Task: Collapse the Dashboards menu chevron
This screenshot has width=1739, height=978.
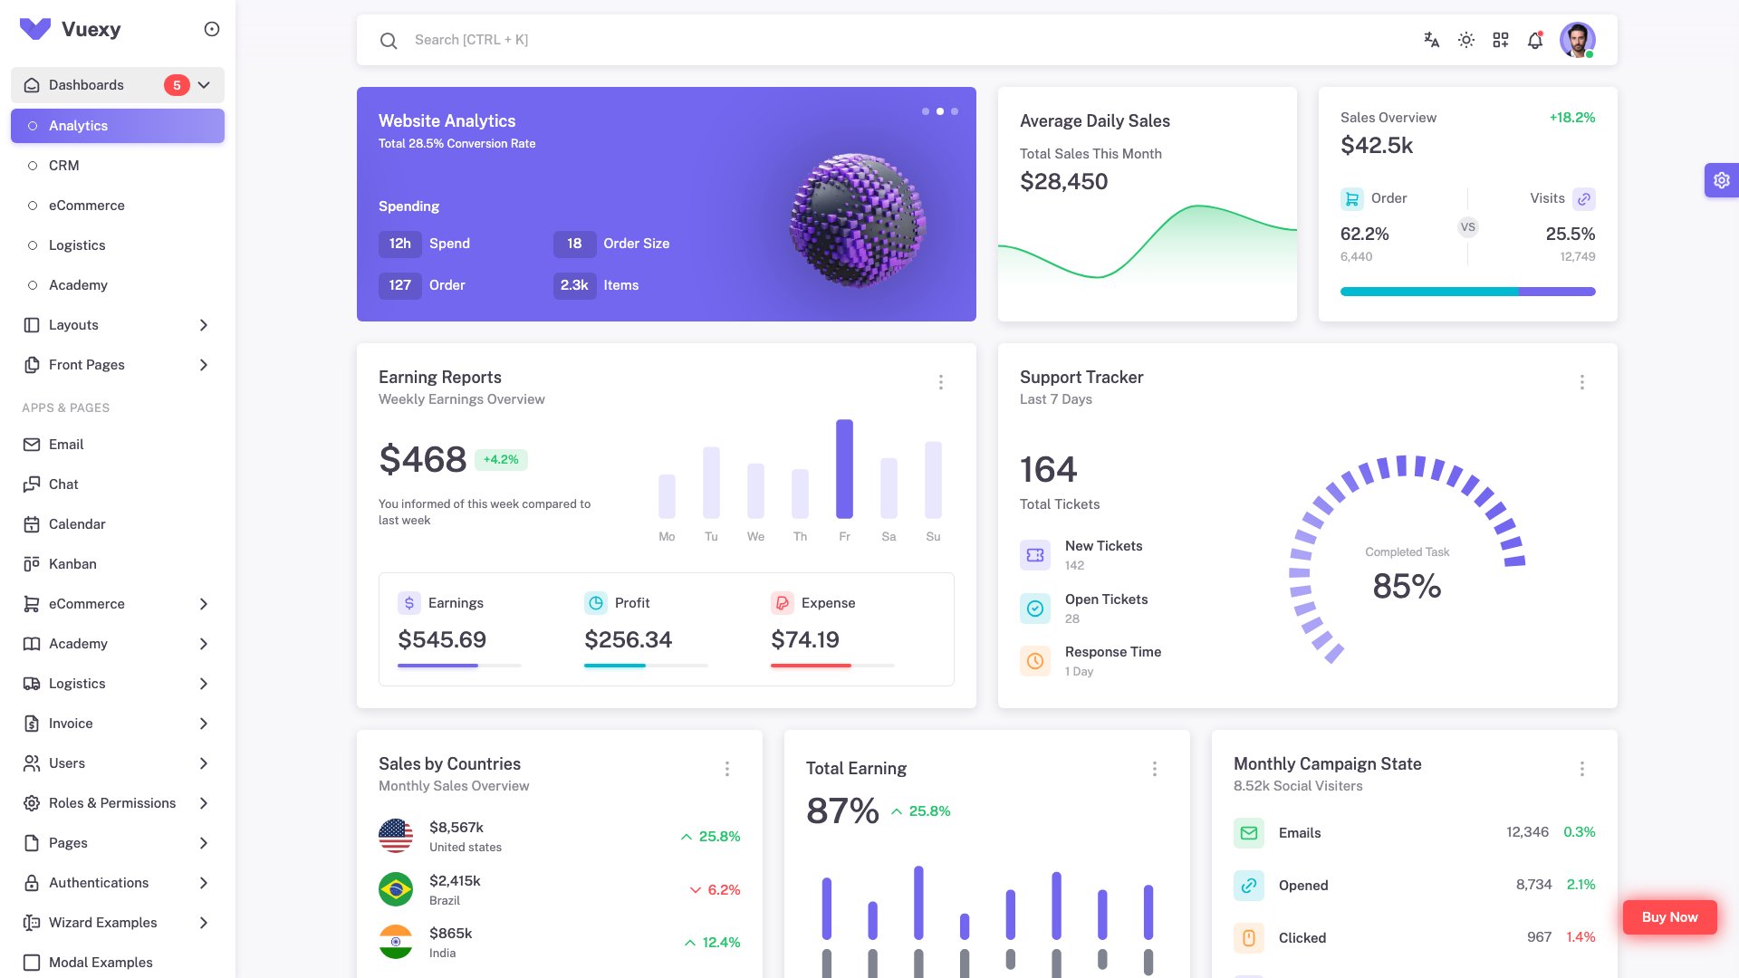Action: tap(204, 84)
